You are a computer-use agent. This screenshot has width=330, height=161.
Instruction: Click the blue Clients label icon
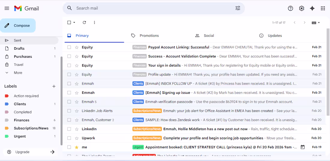[7, 104]
